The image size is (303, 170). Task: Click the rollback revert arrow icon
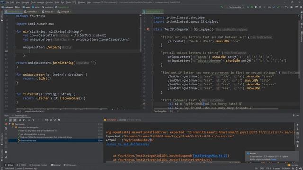coord(286,7)
